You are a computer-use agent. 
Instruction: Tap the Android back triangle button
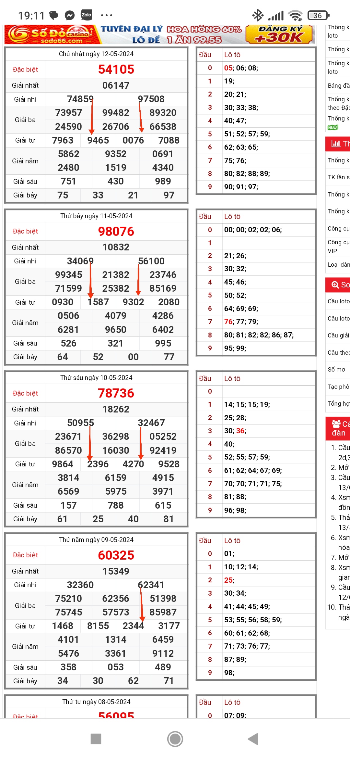(x=253, y=739)
